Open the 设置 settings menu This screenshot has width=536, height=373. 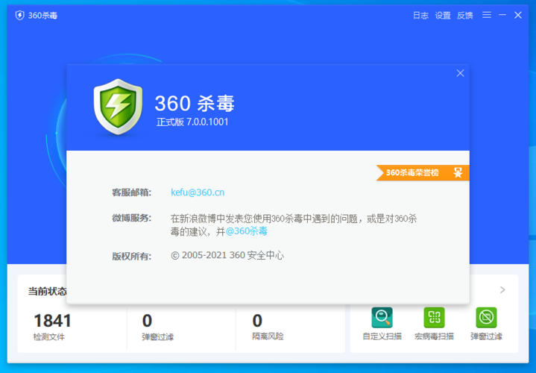443,16
